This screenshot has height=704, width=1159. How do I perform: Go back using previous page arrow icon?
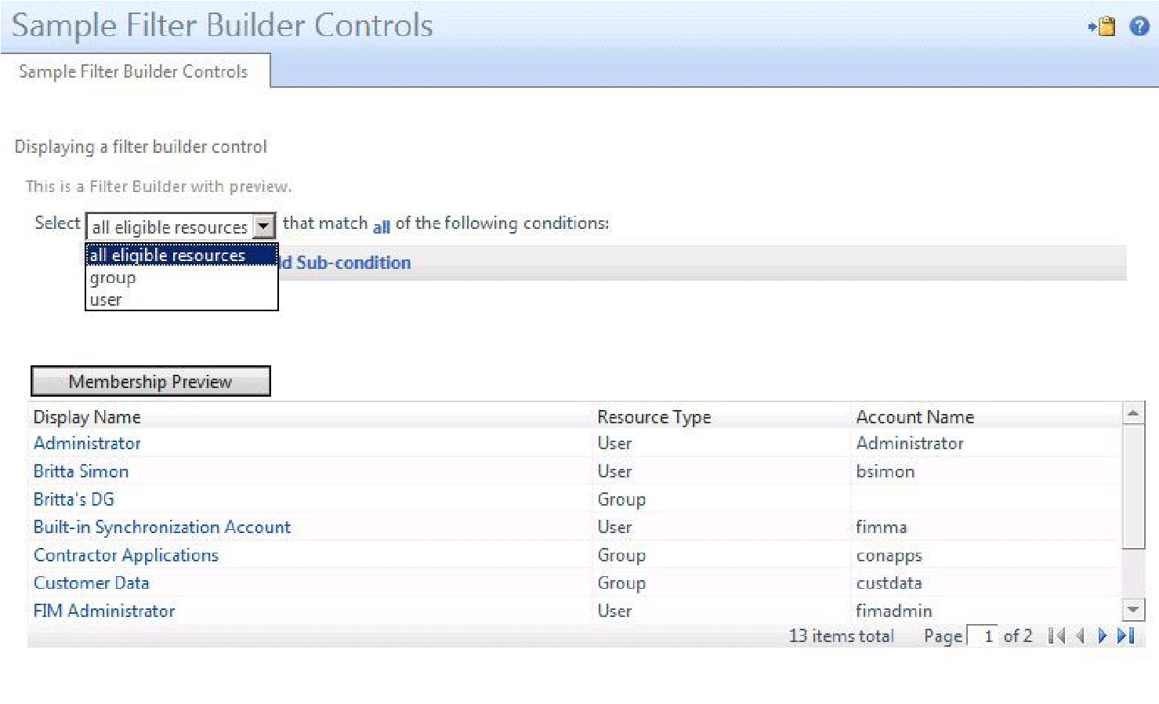coord(1081,636)
